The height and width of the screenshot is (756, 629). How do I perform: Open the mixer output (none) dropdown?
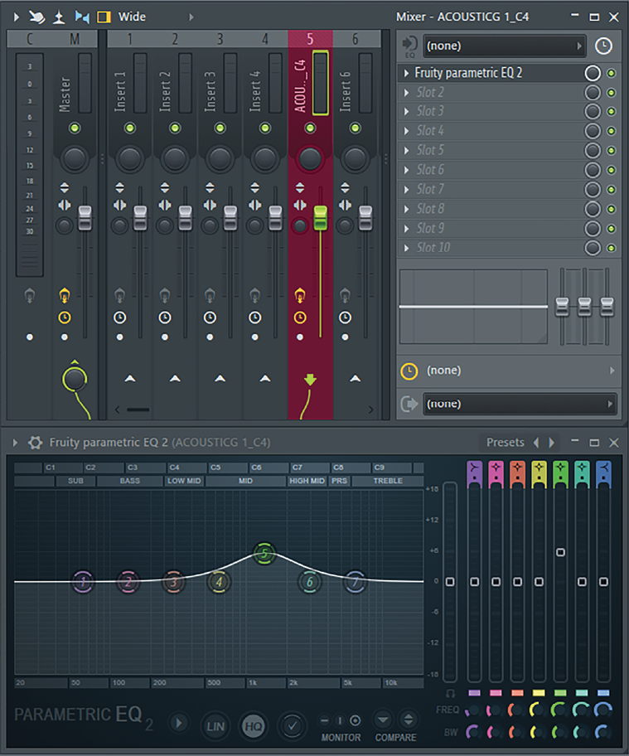[520, 404]
